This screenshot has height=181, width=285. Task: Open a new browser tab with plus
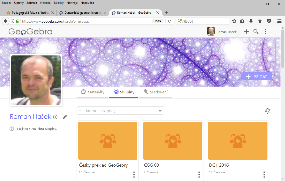[166, 13]
